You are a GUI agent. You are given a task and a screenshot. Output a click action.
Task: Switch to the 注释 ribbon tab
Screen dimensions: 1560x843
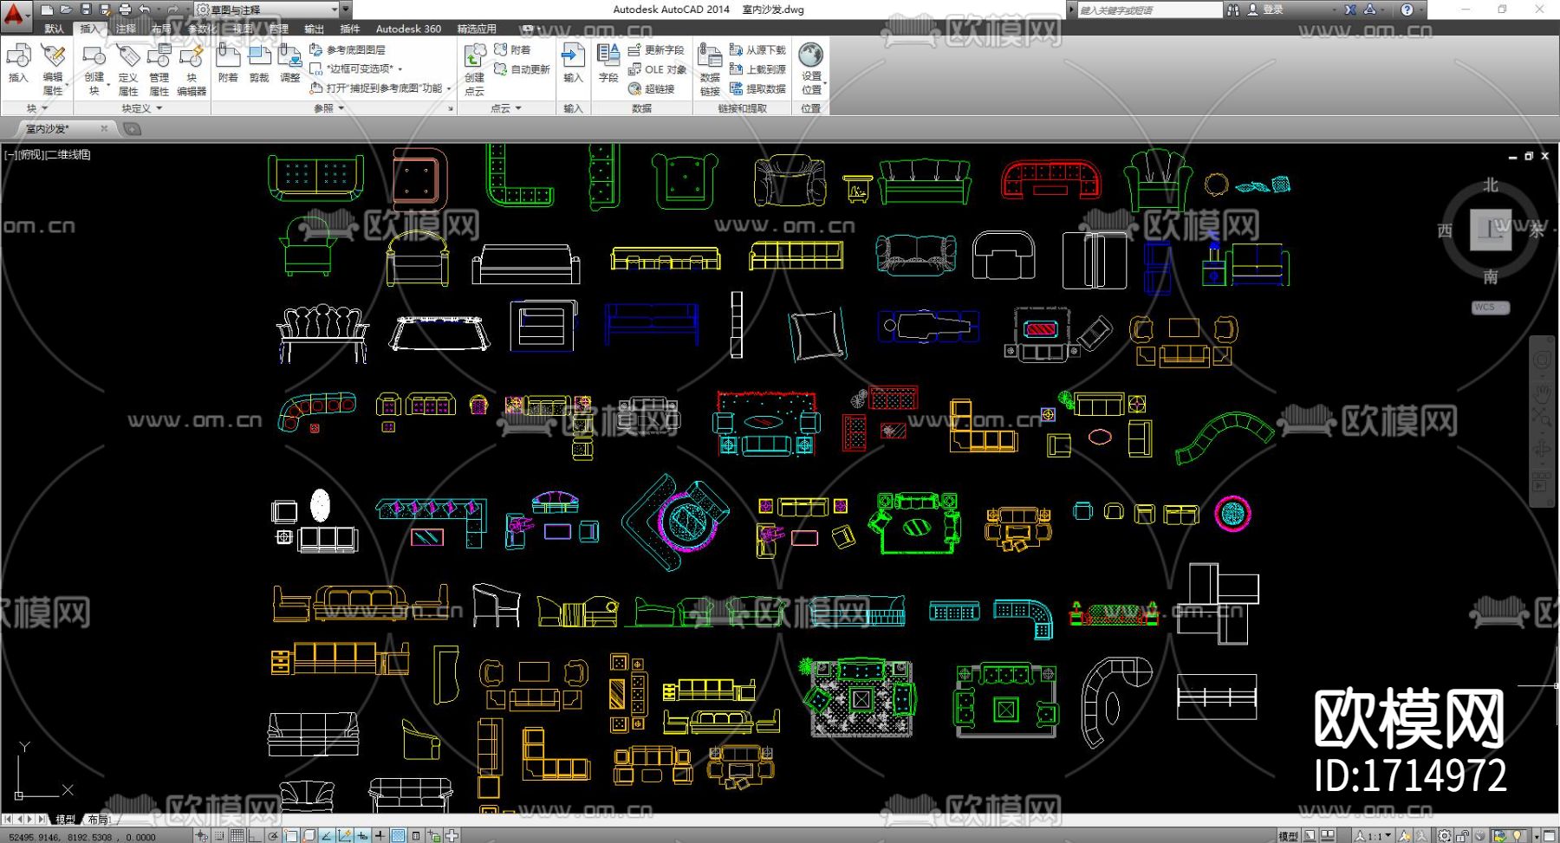[x=126, y=29]
